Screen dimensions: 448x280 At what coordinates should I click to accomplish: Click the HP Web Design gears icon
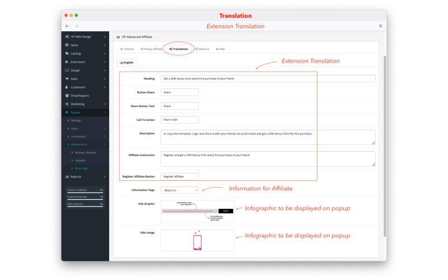pos(67,36)
